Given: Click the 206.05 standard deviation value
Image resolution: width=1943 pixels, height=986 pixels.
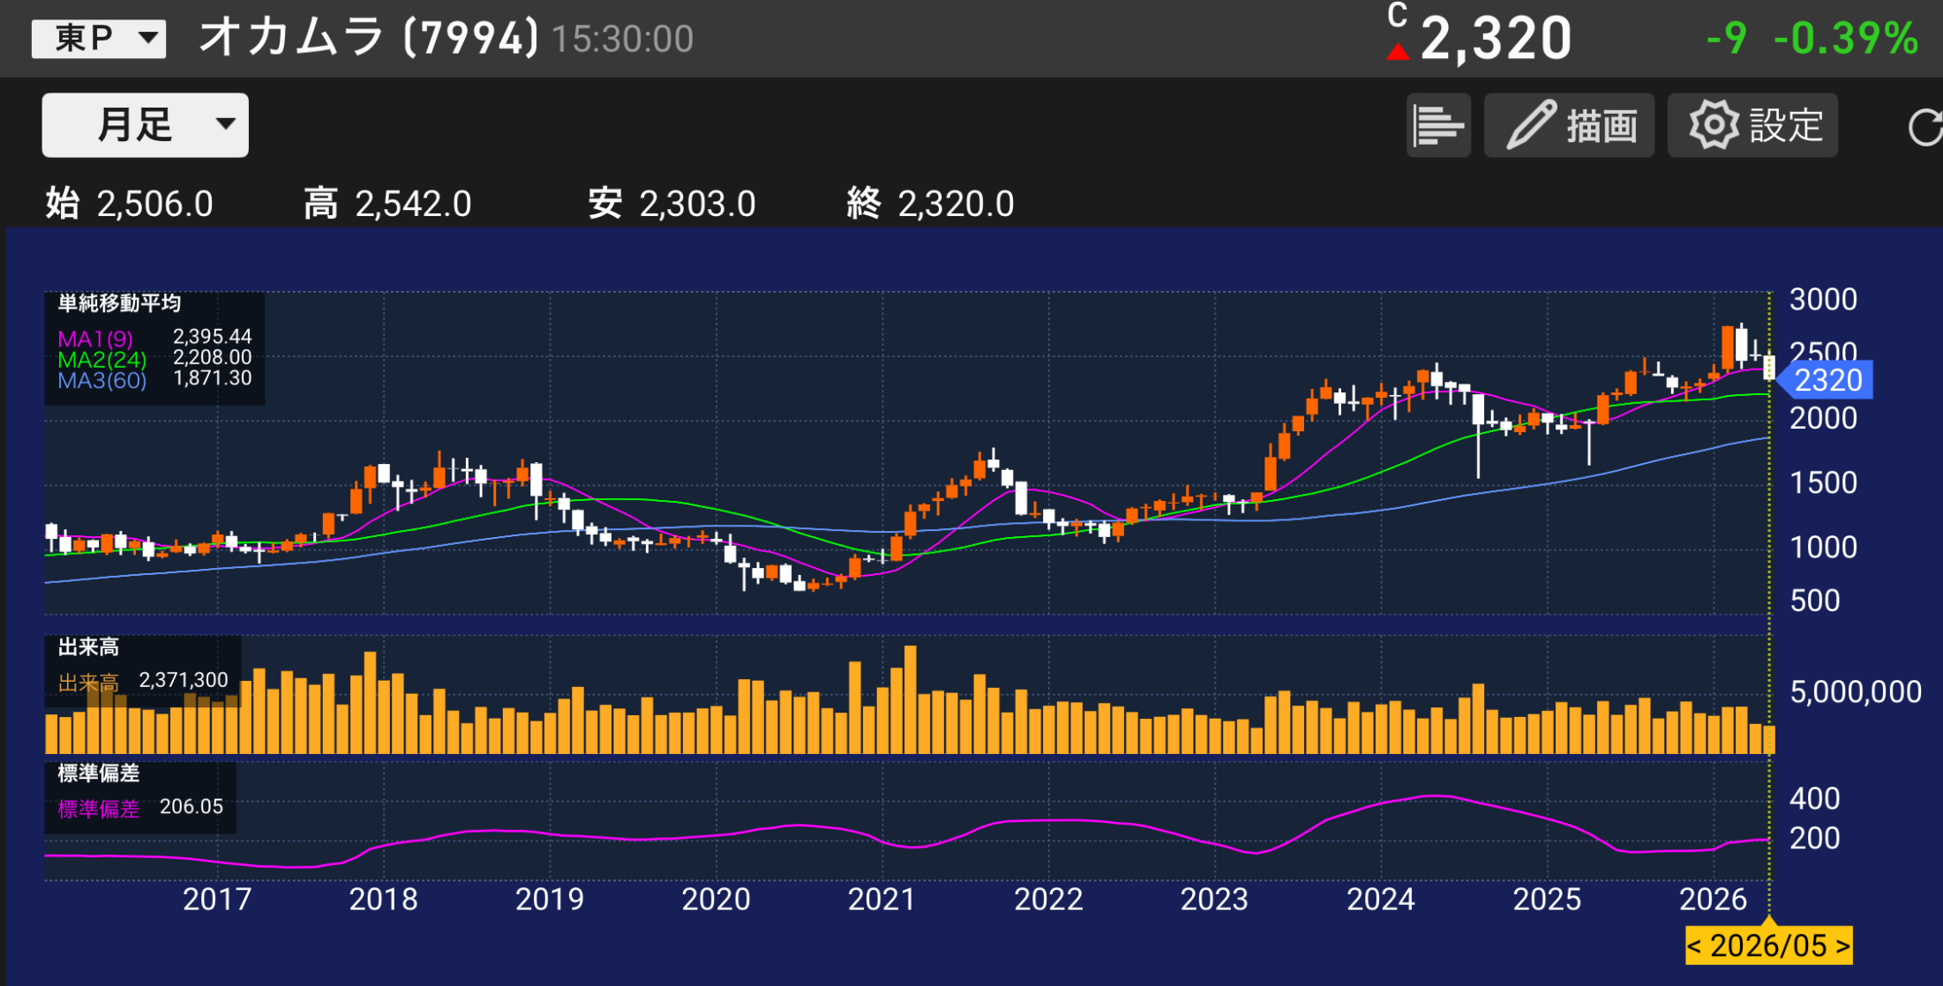Looking at the screenshot, I should click(191, 807).
